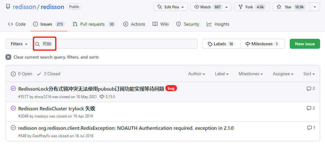Open the Filters dropdown

tap(19, 44)
